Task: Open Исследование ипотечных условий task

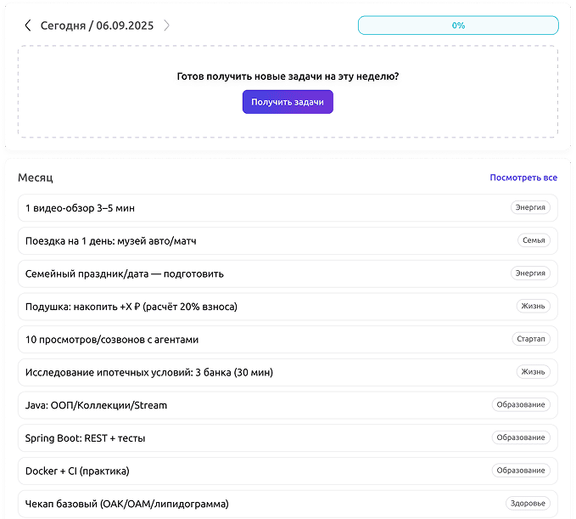Action: click(x=148, y=372)
